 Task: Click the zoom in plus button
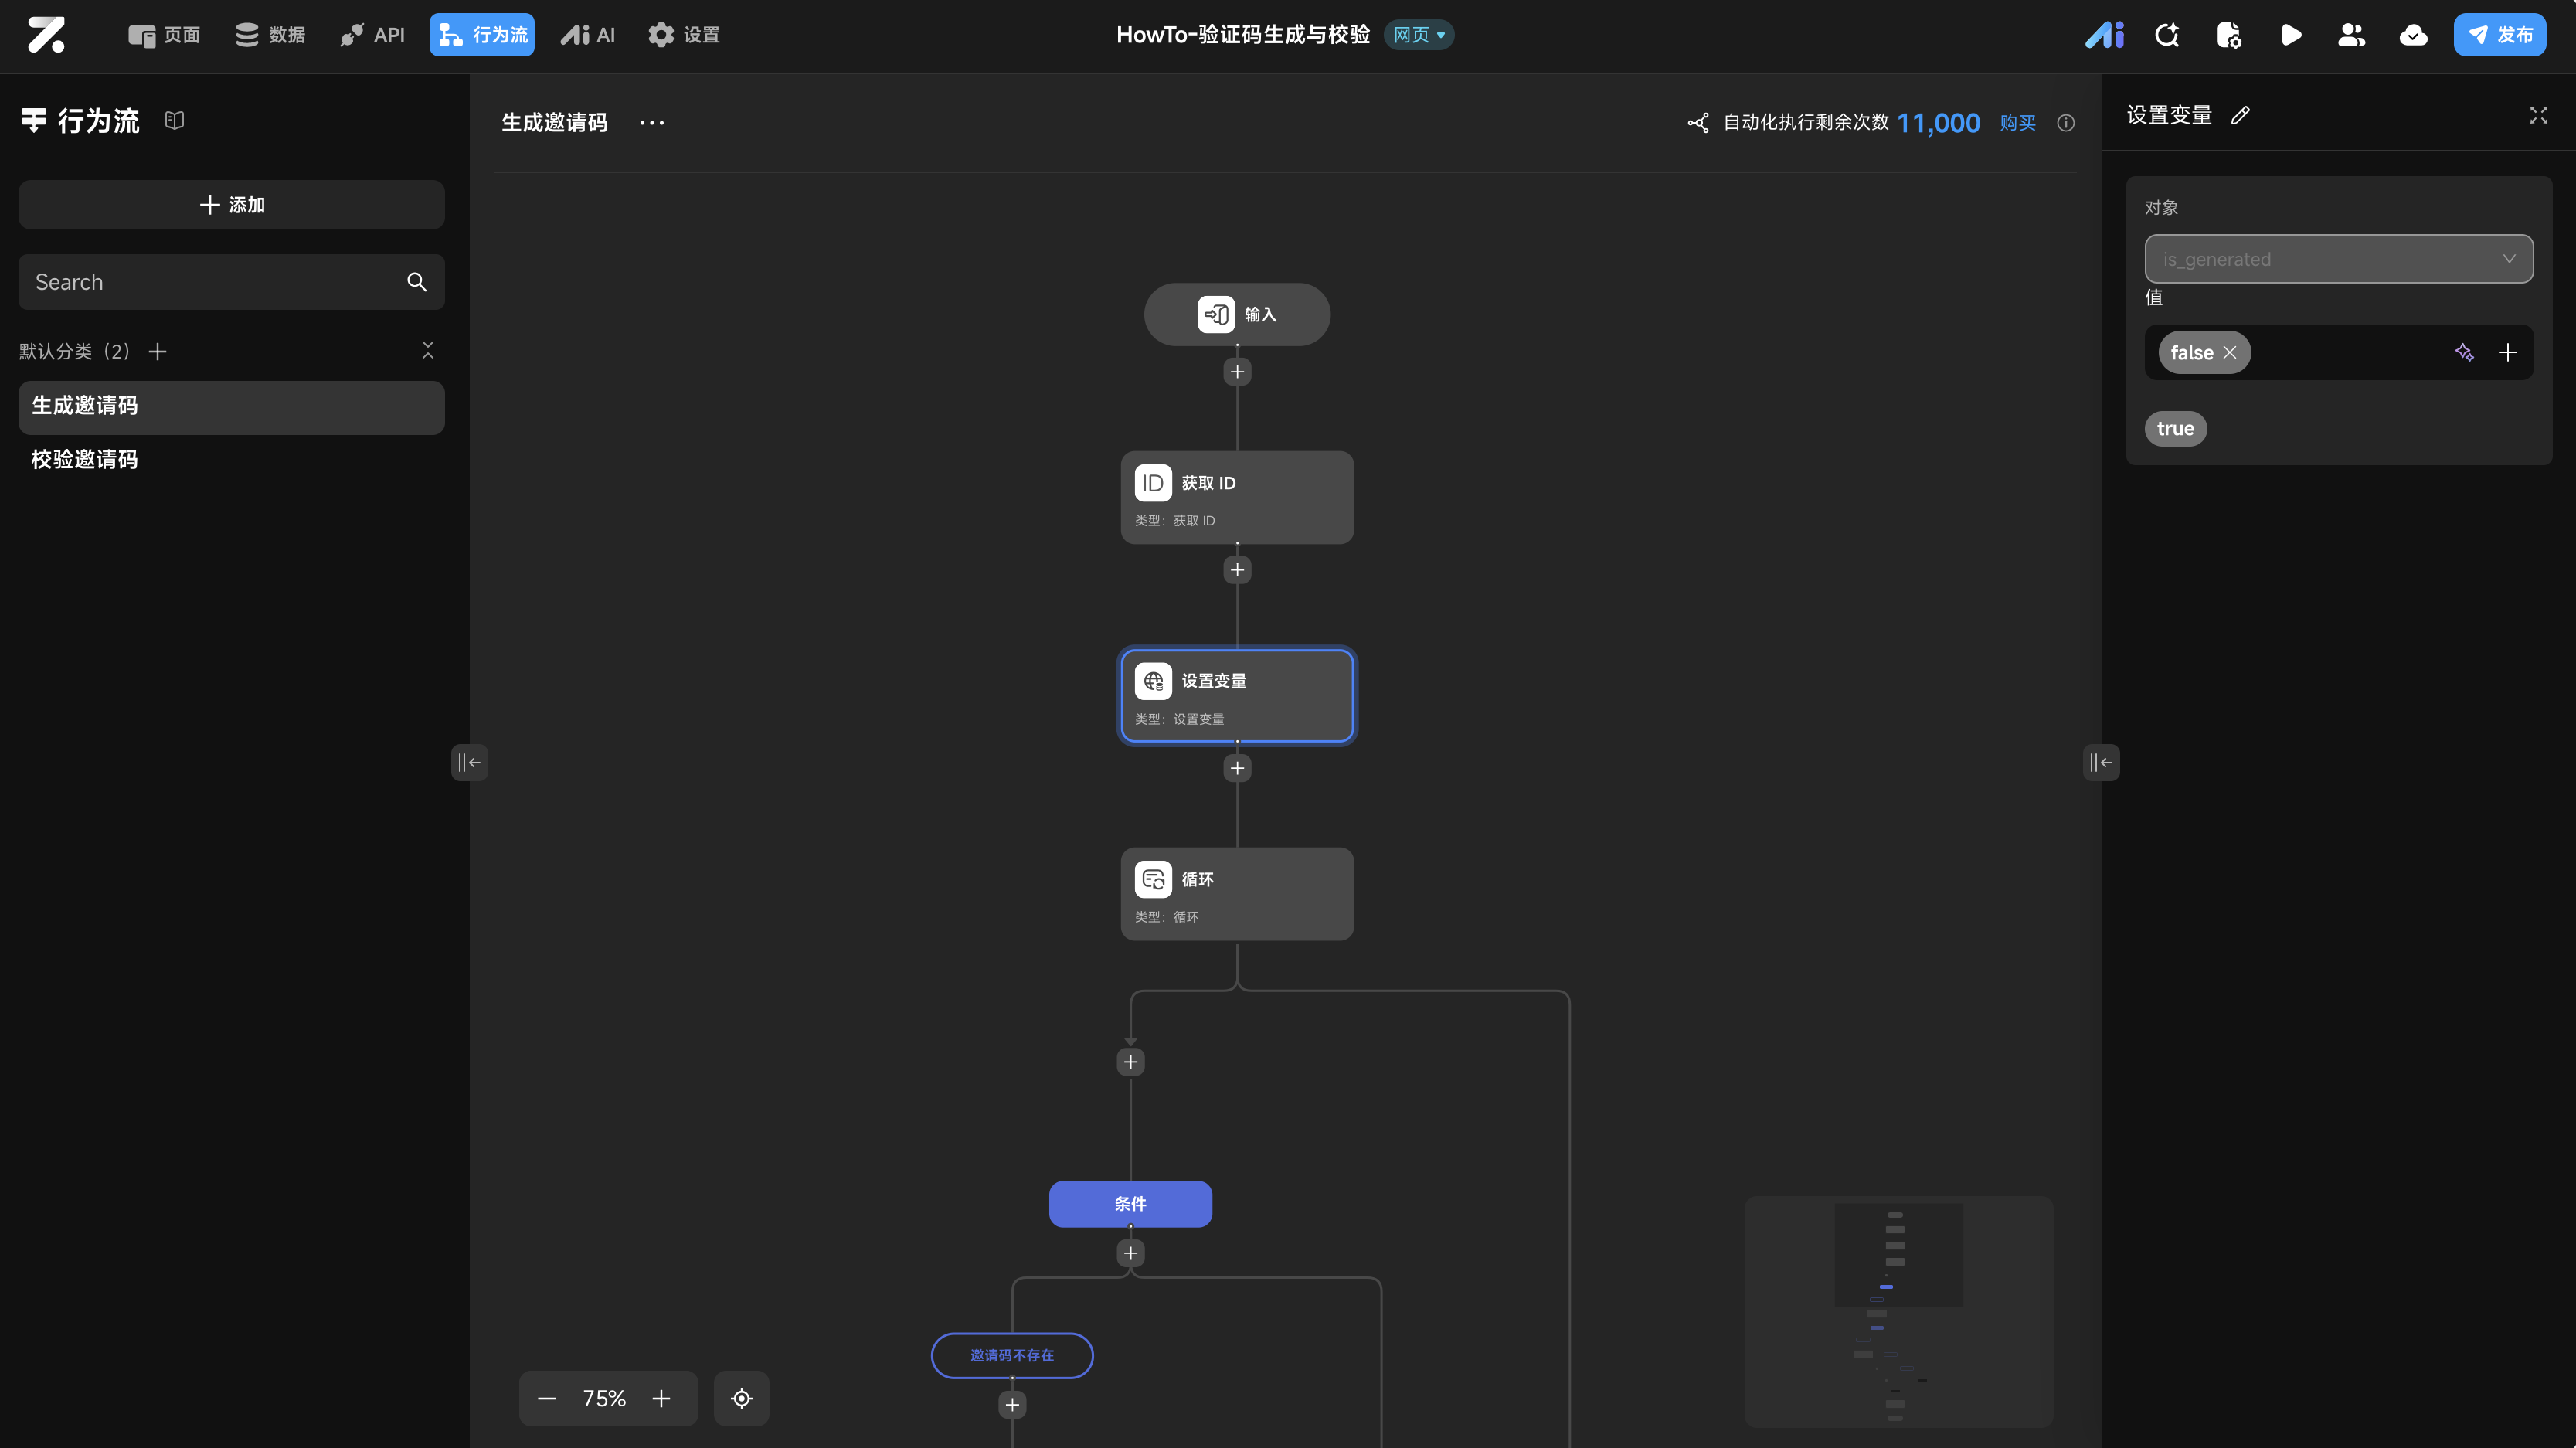point(661,1398)
